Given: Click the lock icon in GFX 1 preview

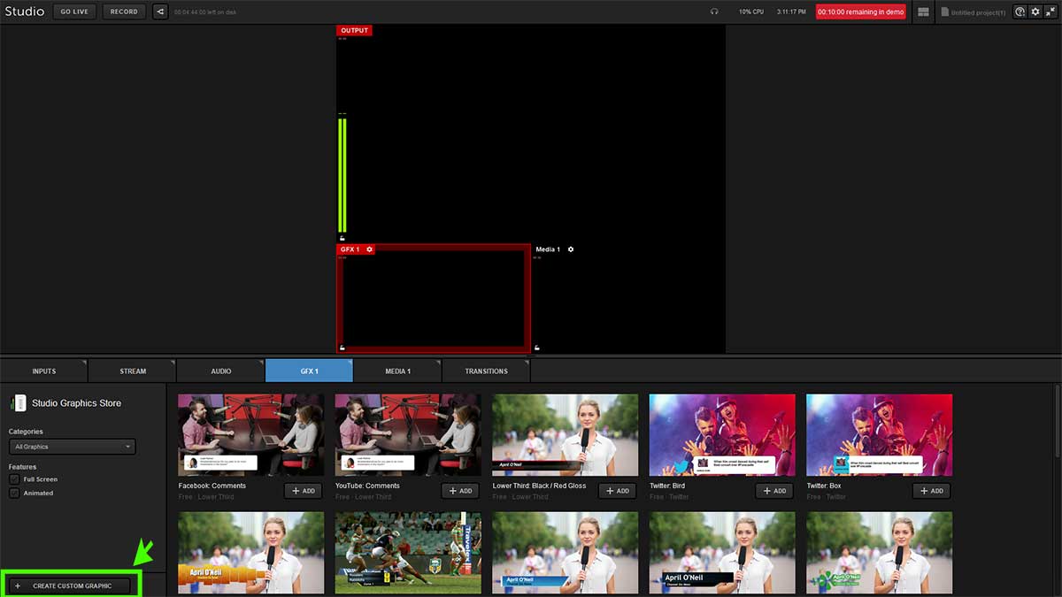Looking at the screenshot, I should click(342, 348).
